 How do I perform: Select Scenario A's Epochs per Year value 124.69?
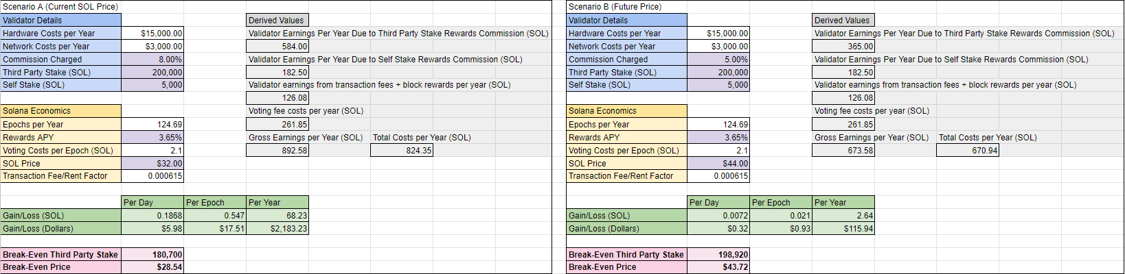tap(152, 125)
